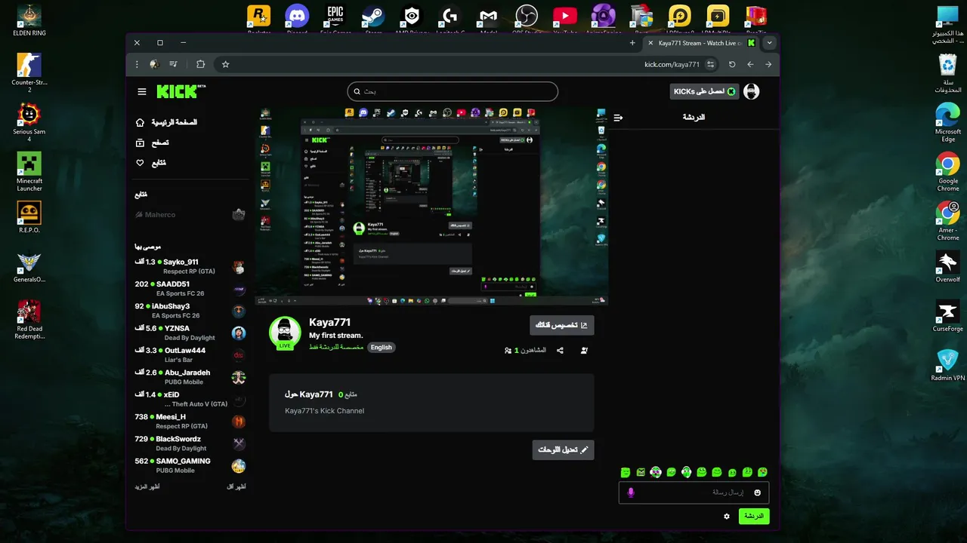The width and height of the screenshot is (967, 543).
Task: Open site settings icon beside the URL
Action: 710,65
